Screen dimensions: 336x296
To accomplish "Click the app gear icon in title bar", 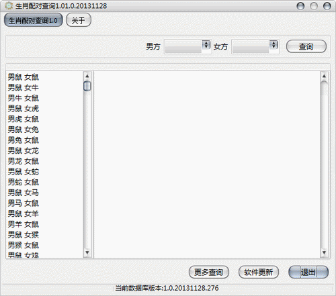I will coord(9,5).
